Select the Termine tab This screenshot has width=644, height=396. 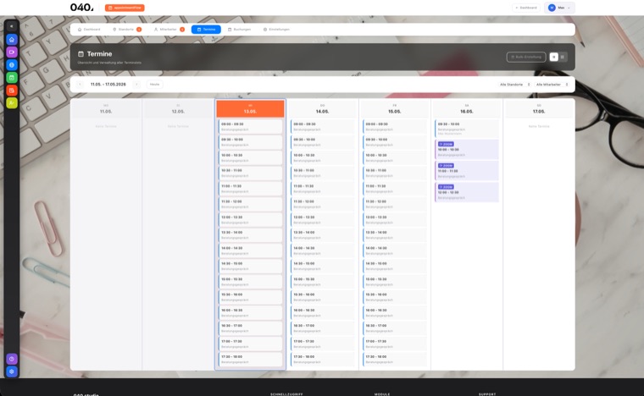tap(206, 30)
